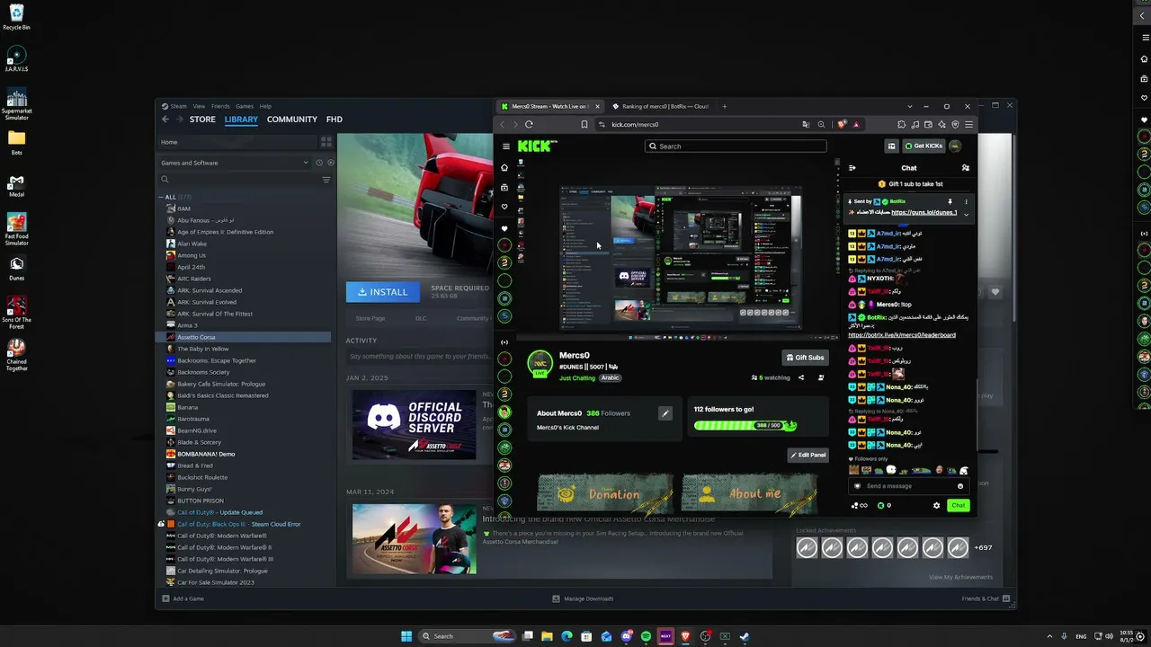Show Steam library recent activity clock
The width and height of the screenshot is (1151, 647).
[x=318, y=163]
